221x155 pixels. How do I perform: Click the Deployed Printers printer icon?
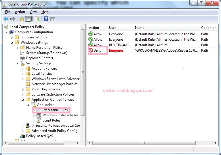(22, 58)
